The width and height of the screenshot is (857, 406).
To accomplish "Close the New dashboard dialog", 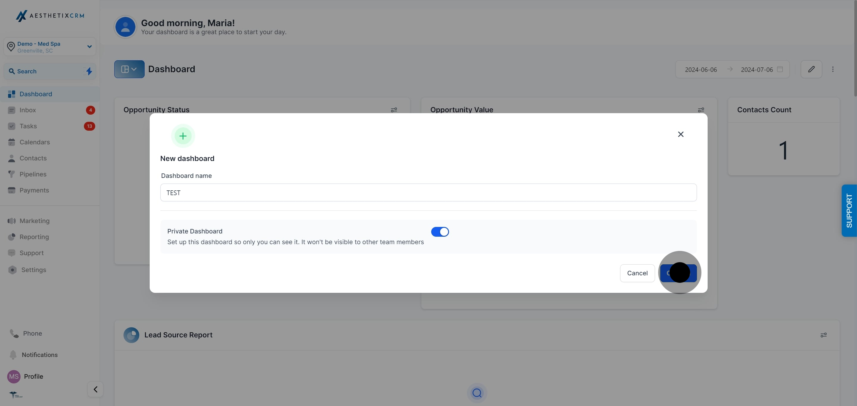I will (x=681, y=134).
